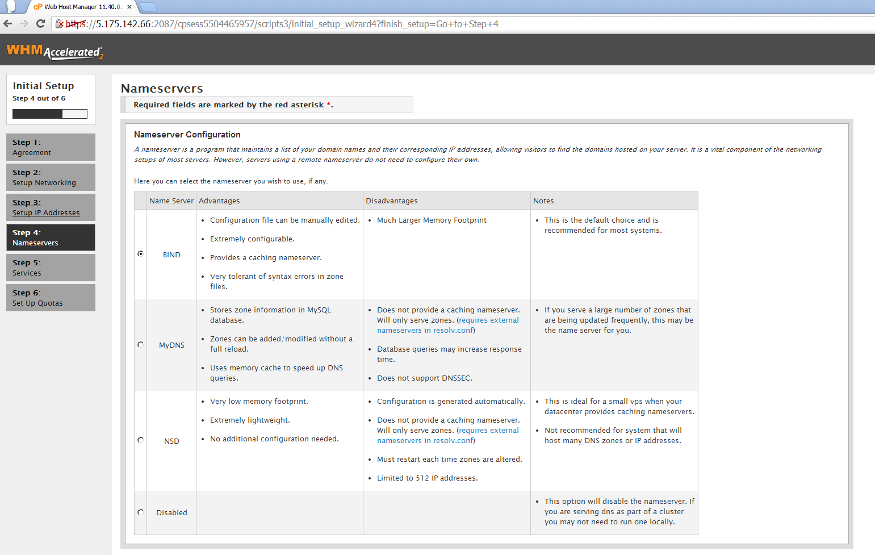Jump to Step 5: Services
Viewport: 875px width, 555px height.
(51, 268)
